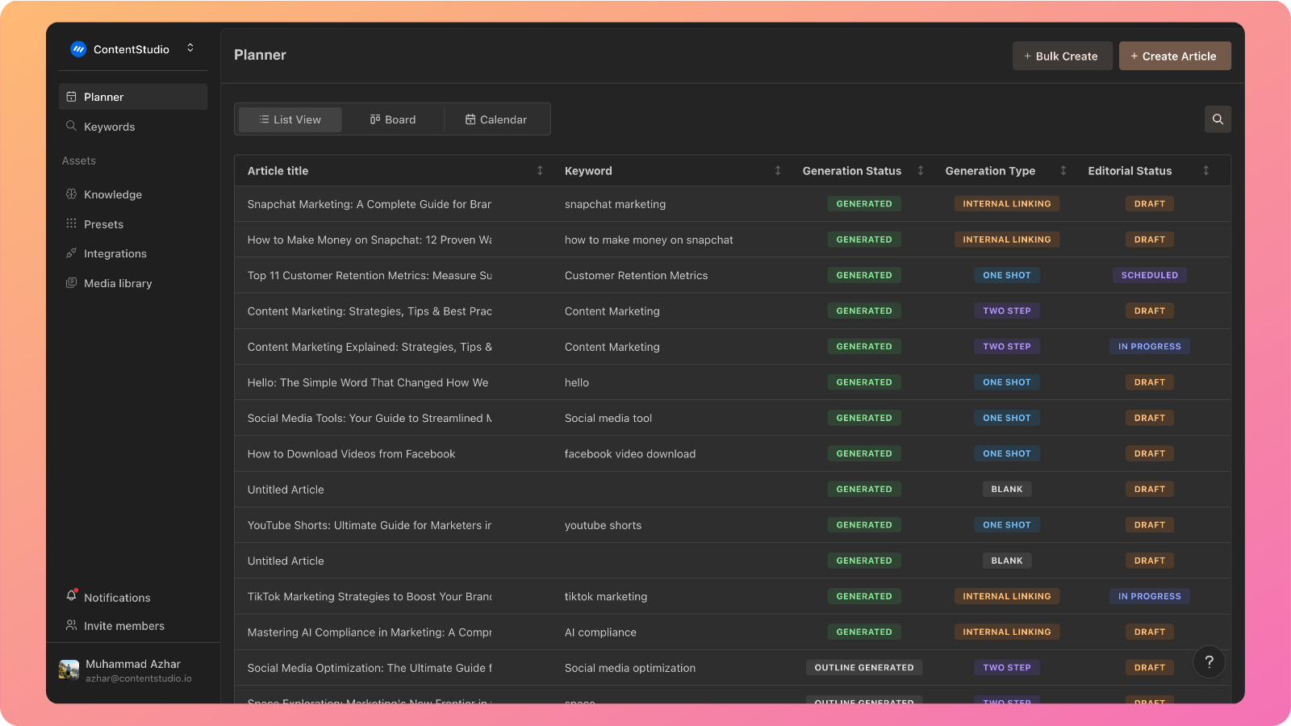Expand the ContentStudio workspace switcher
The height and width of the screenshot is (726, 1291).
190,48
